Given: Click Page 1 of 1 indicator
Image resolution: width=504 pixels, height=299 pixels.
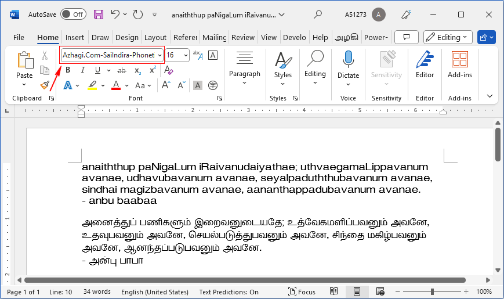Looking at the screenshot, I should (x=23, y=291).
